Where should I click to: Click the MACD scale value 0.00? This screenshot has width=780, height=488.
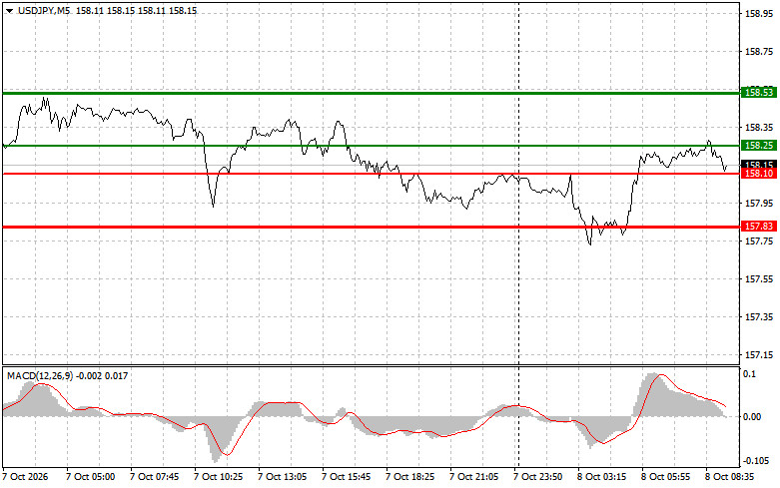click(752, 417)
